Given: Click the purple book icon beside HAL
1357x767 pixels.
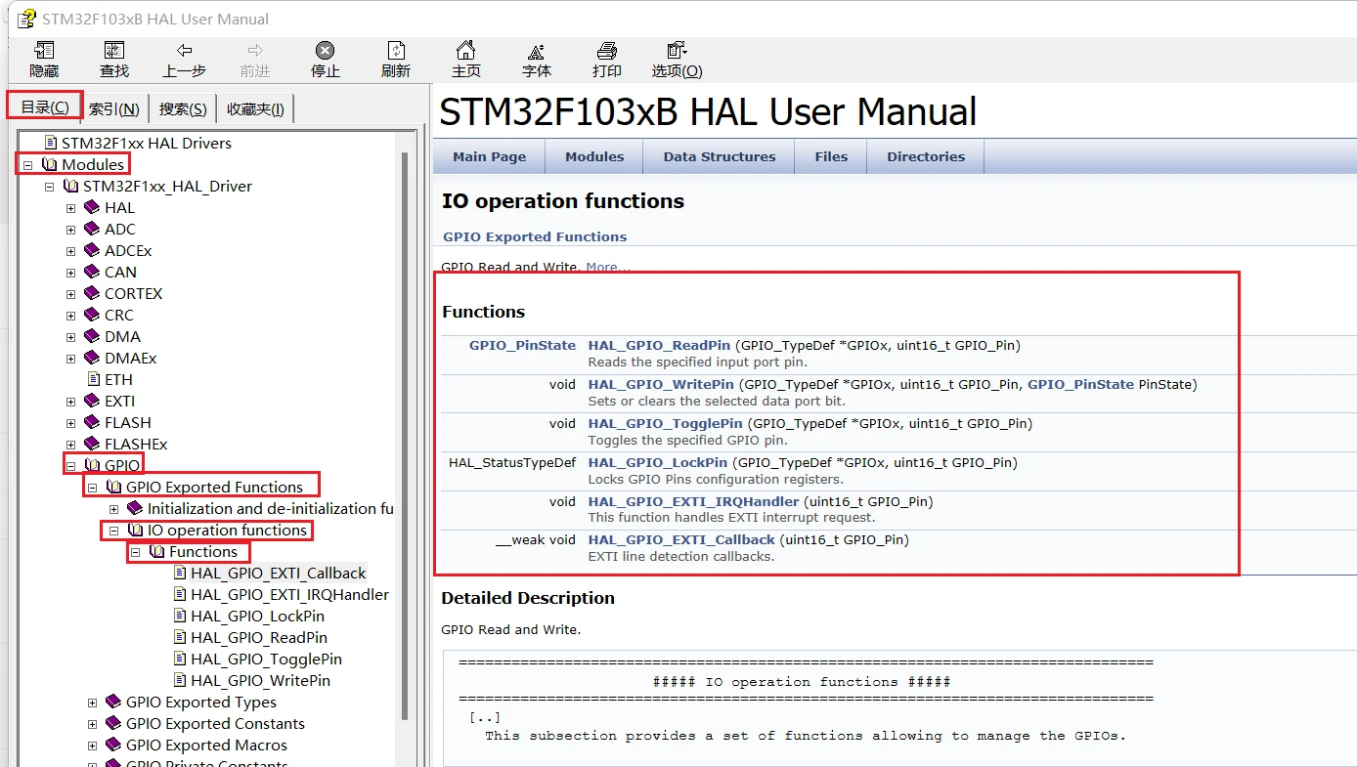Looking at the screenshot, I should [x=92, y=207].
